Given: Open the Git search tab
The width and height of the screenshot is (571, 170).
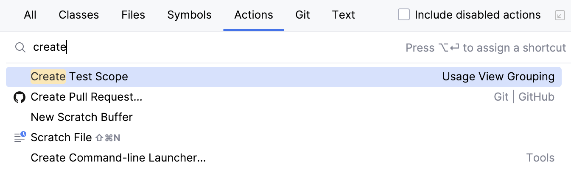Looking at the screenshot, I should tap(302, 15).
